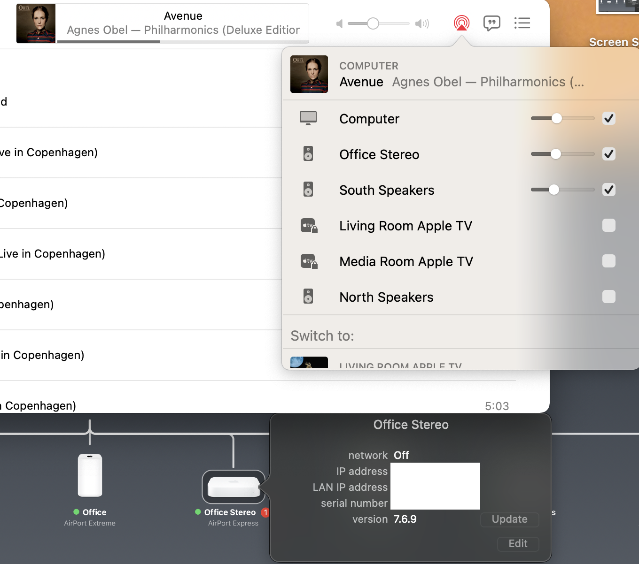
Task: Click the Office Stereo speaker icon
Action: pyautogui.click(x=308, y=154)
